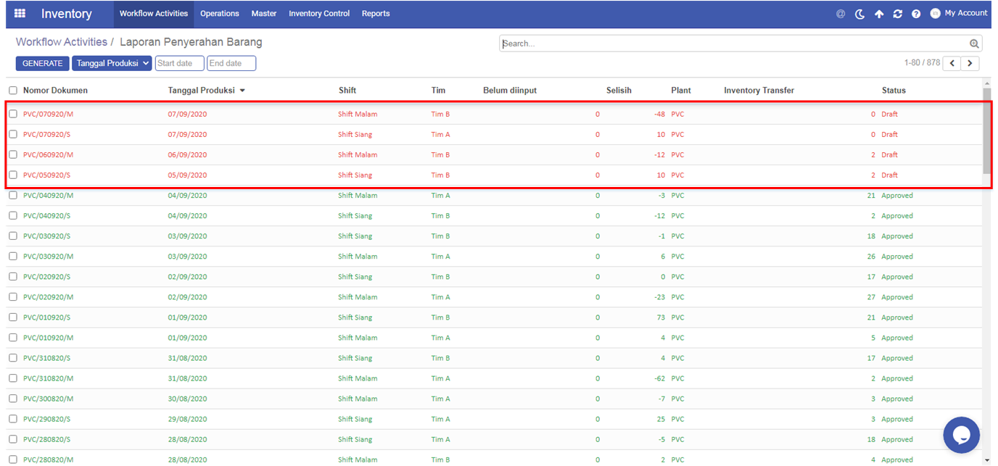Open help question mark icon

tap(916, 14)
